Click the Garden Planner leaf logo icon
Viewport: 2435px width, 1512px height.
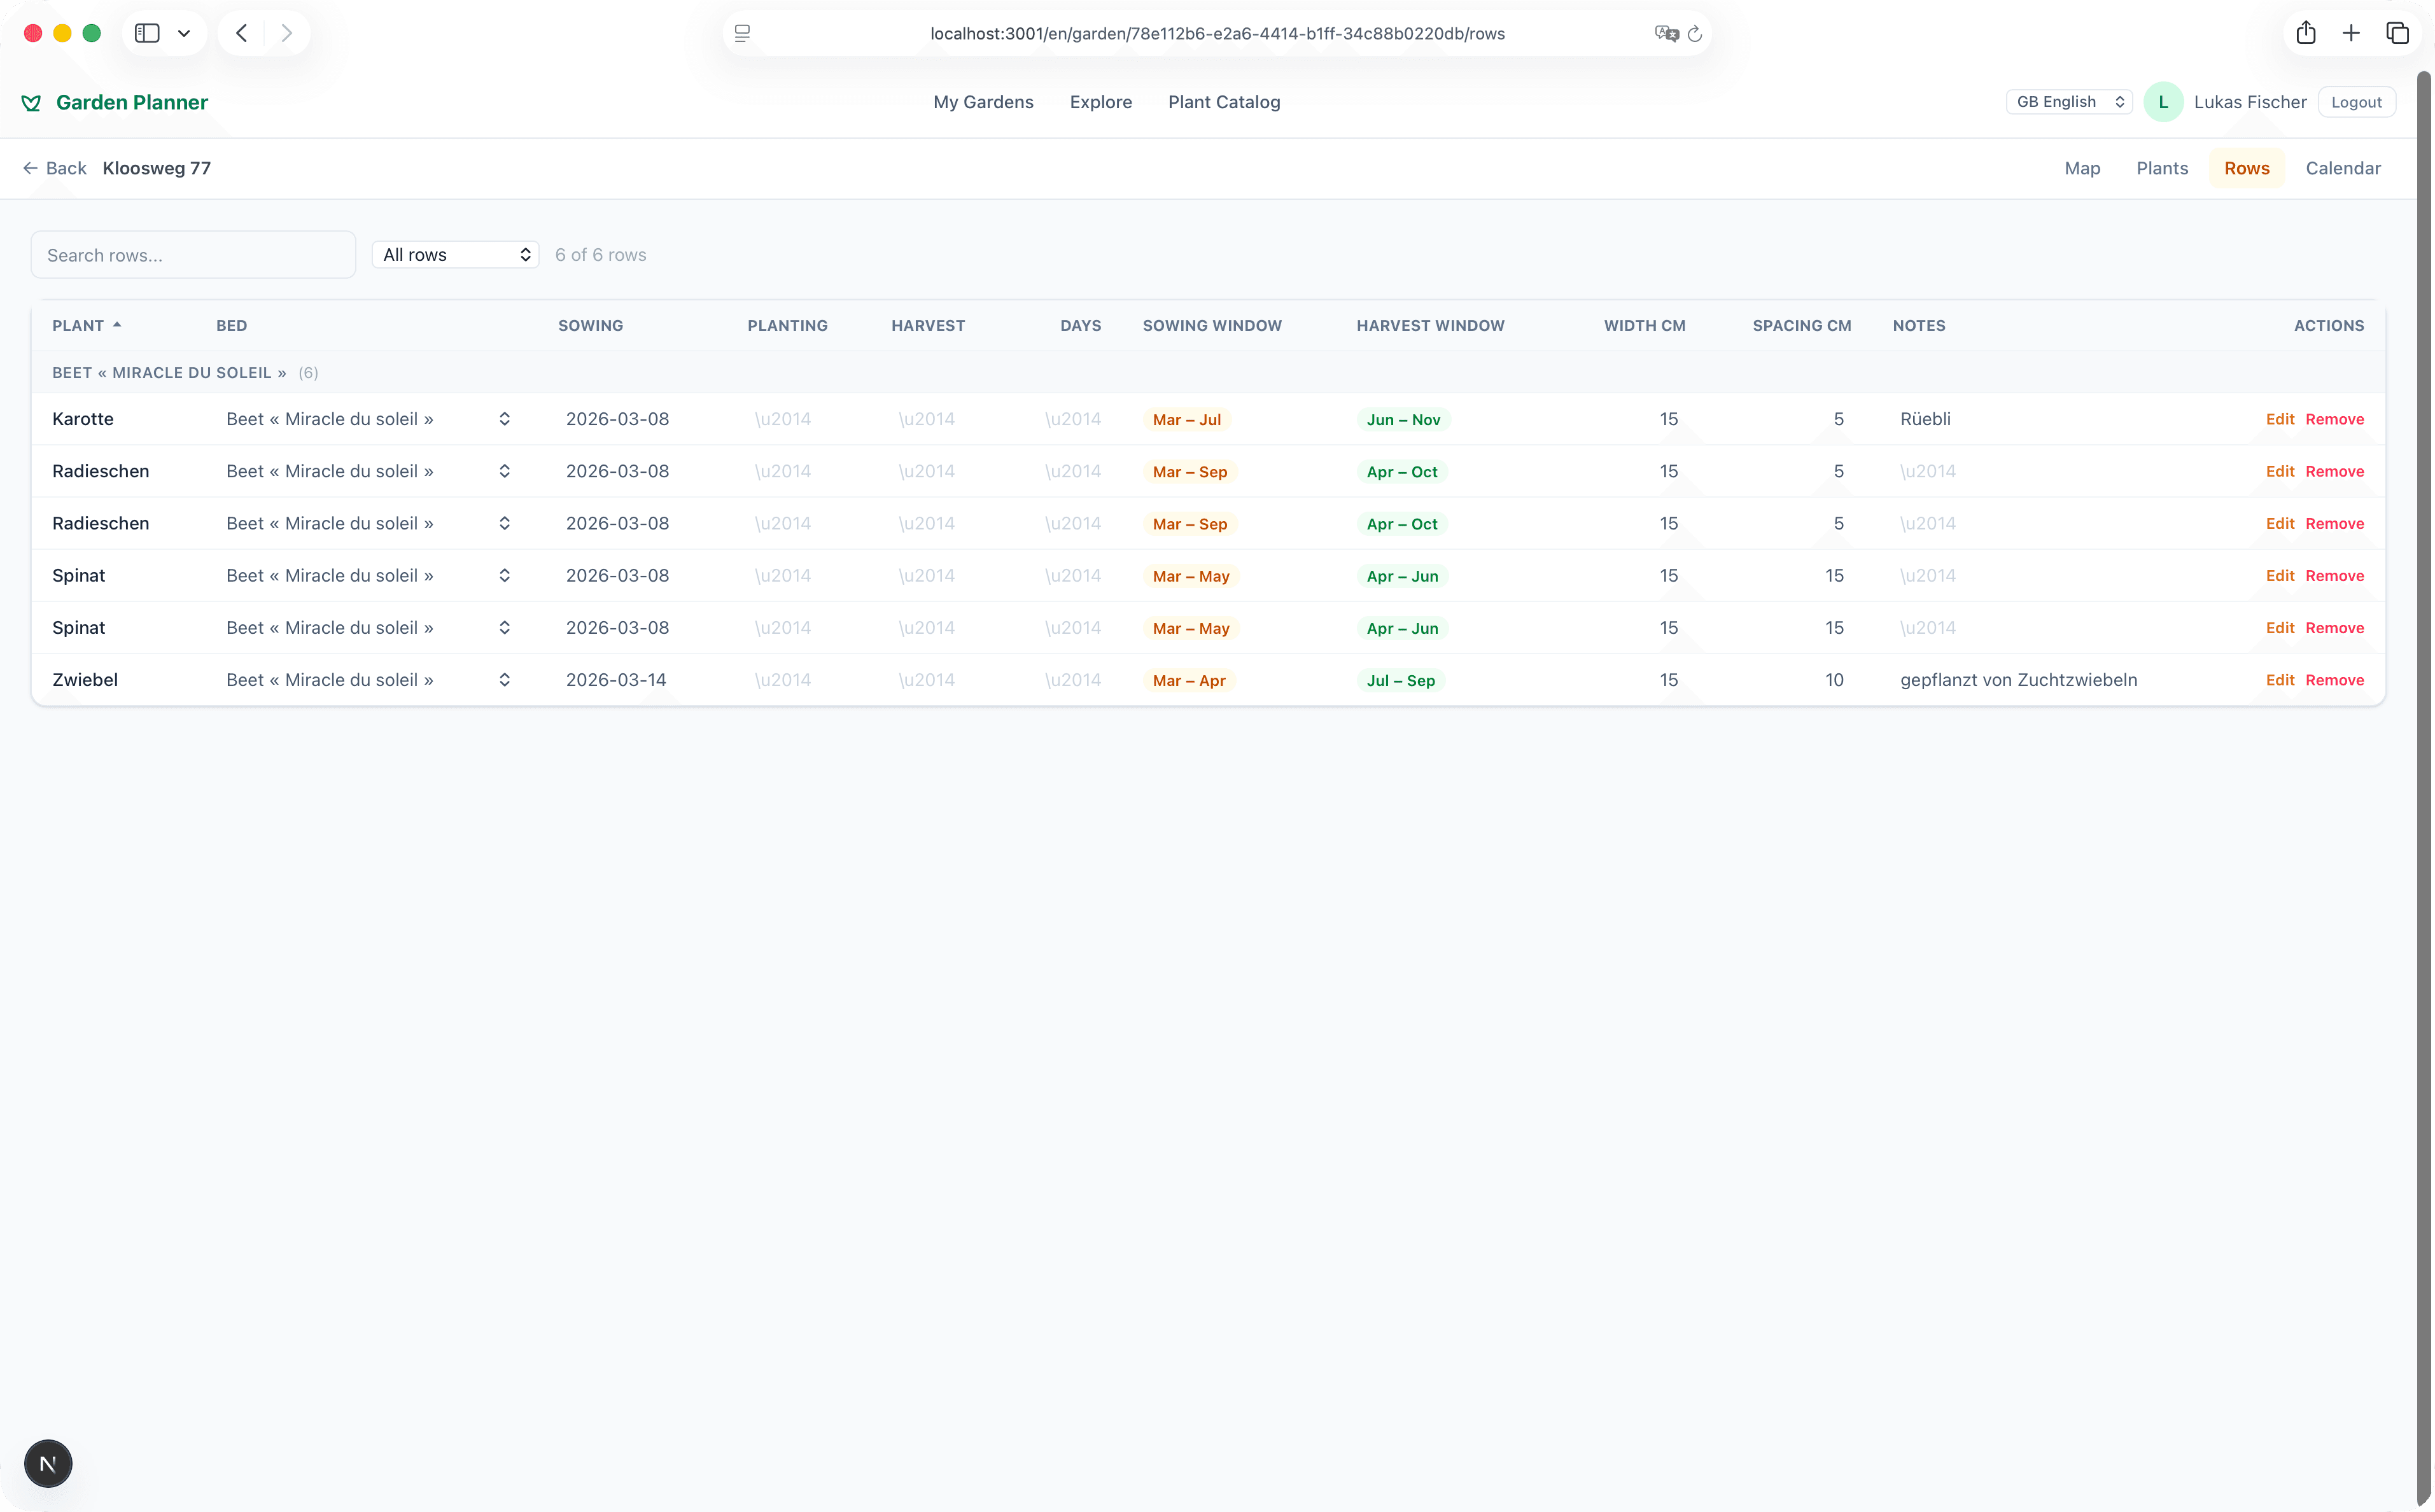(31, 102)
